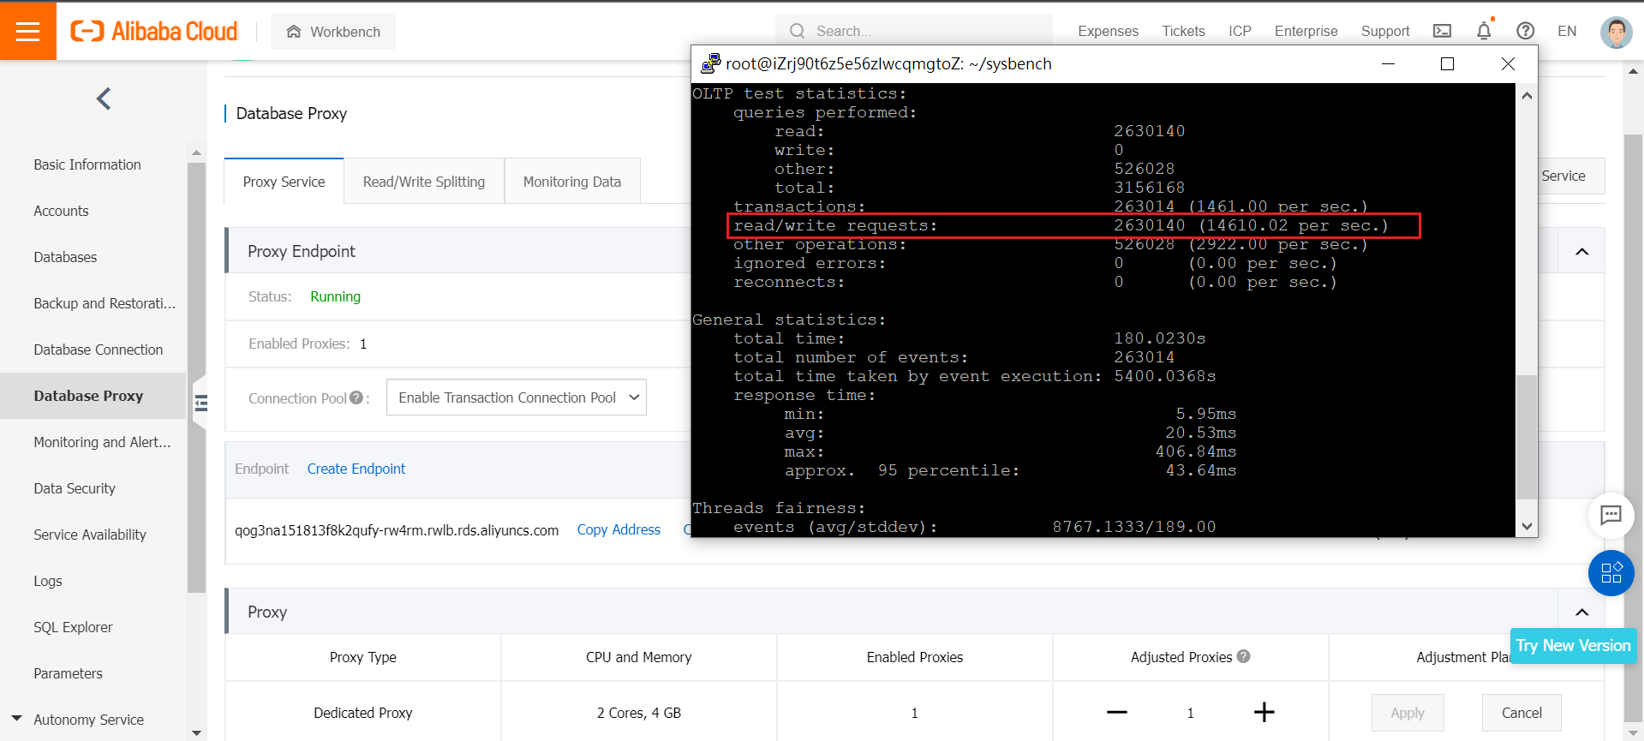Switch to Monitoring Data tab

point(571,182)
